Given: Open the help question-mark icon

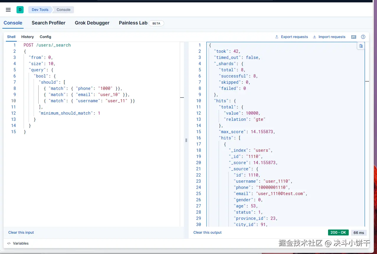Looking at the screenshot, I should coord(363,37).
